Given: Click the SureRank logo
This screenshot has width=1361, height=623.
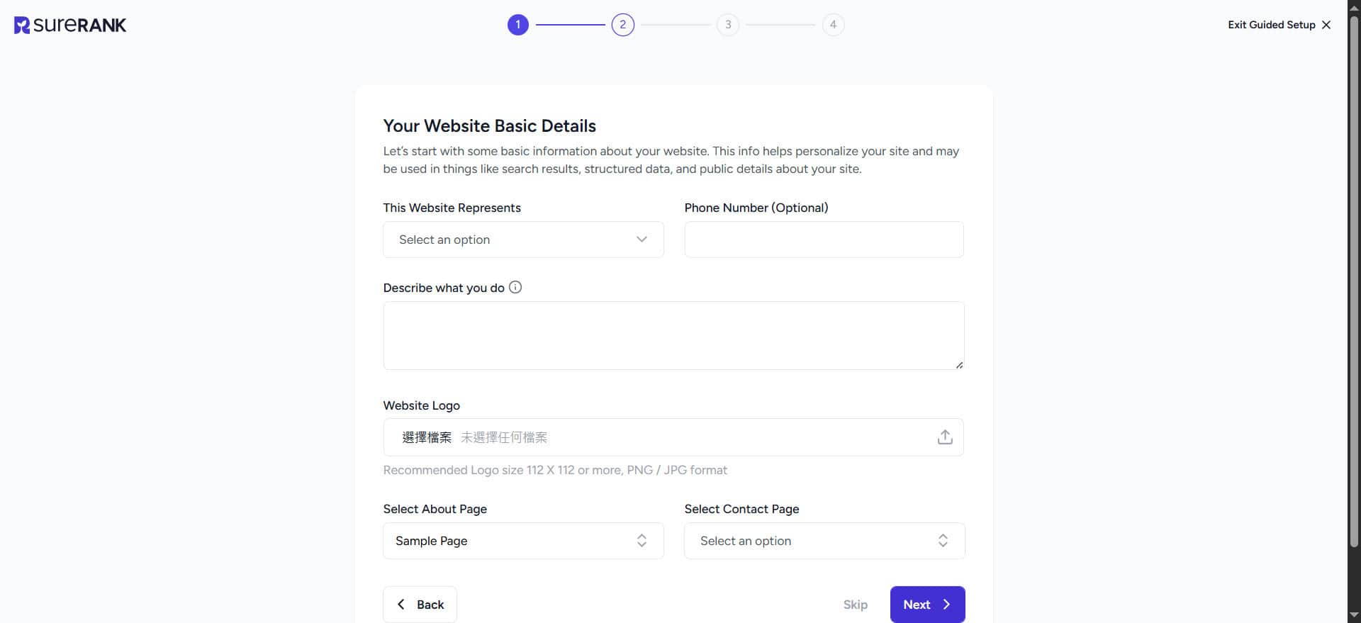Looking at the screenshot, I should (70, 26).
